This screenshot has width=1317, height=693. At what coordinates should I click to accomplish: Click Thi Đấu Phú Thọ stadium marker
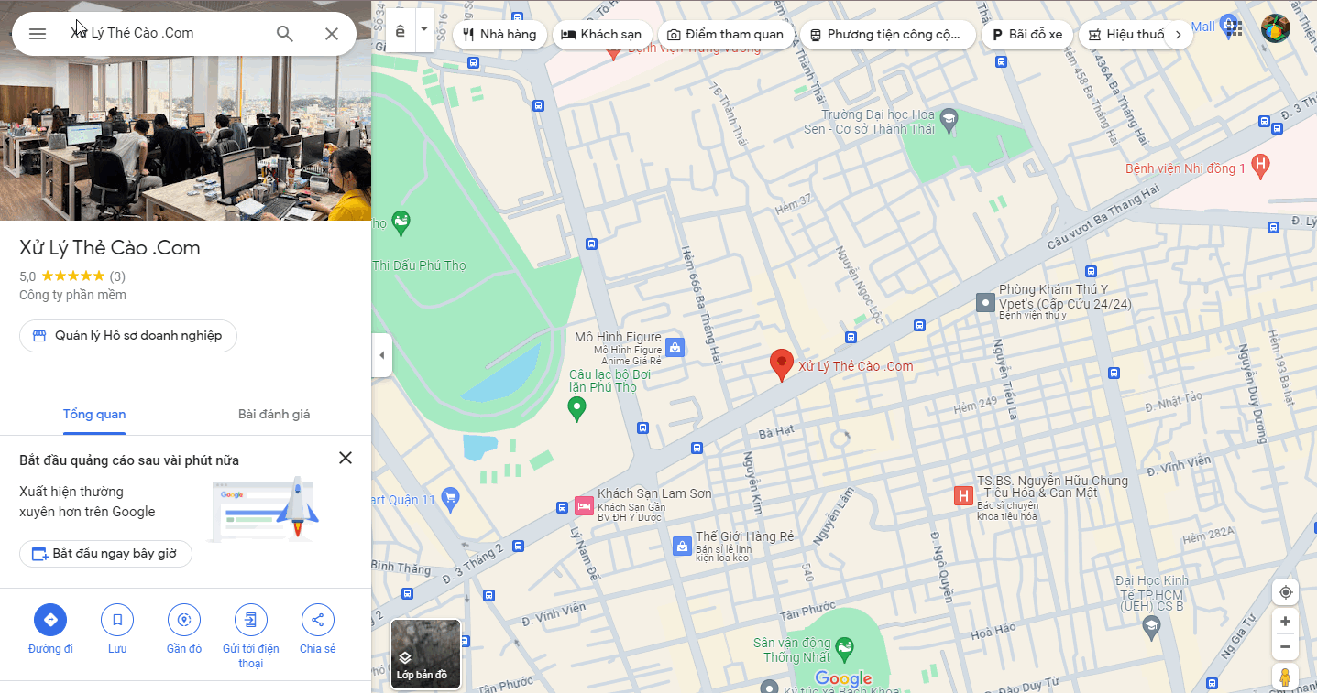pyautogui.click(x=401, y=222)
